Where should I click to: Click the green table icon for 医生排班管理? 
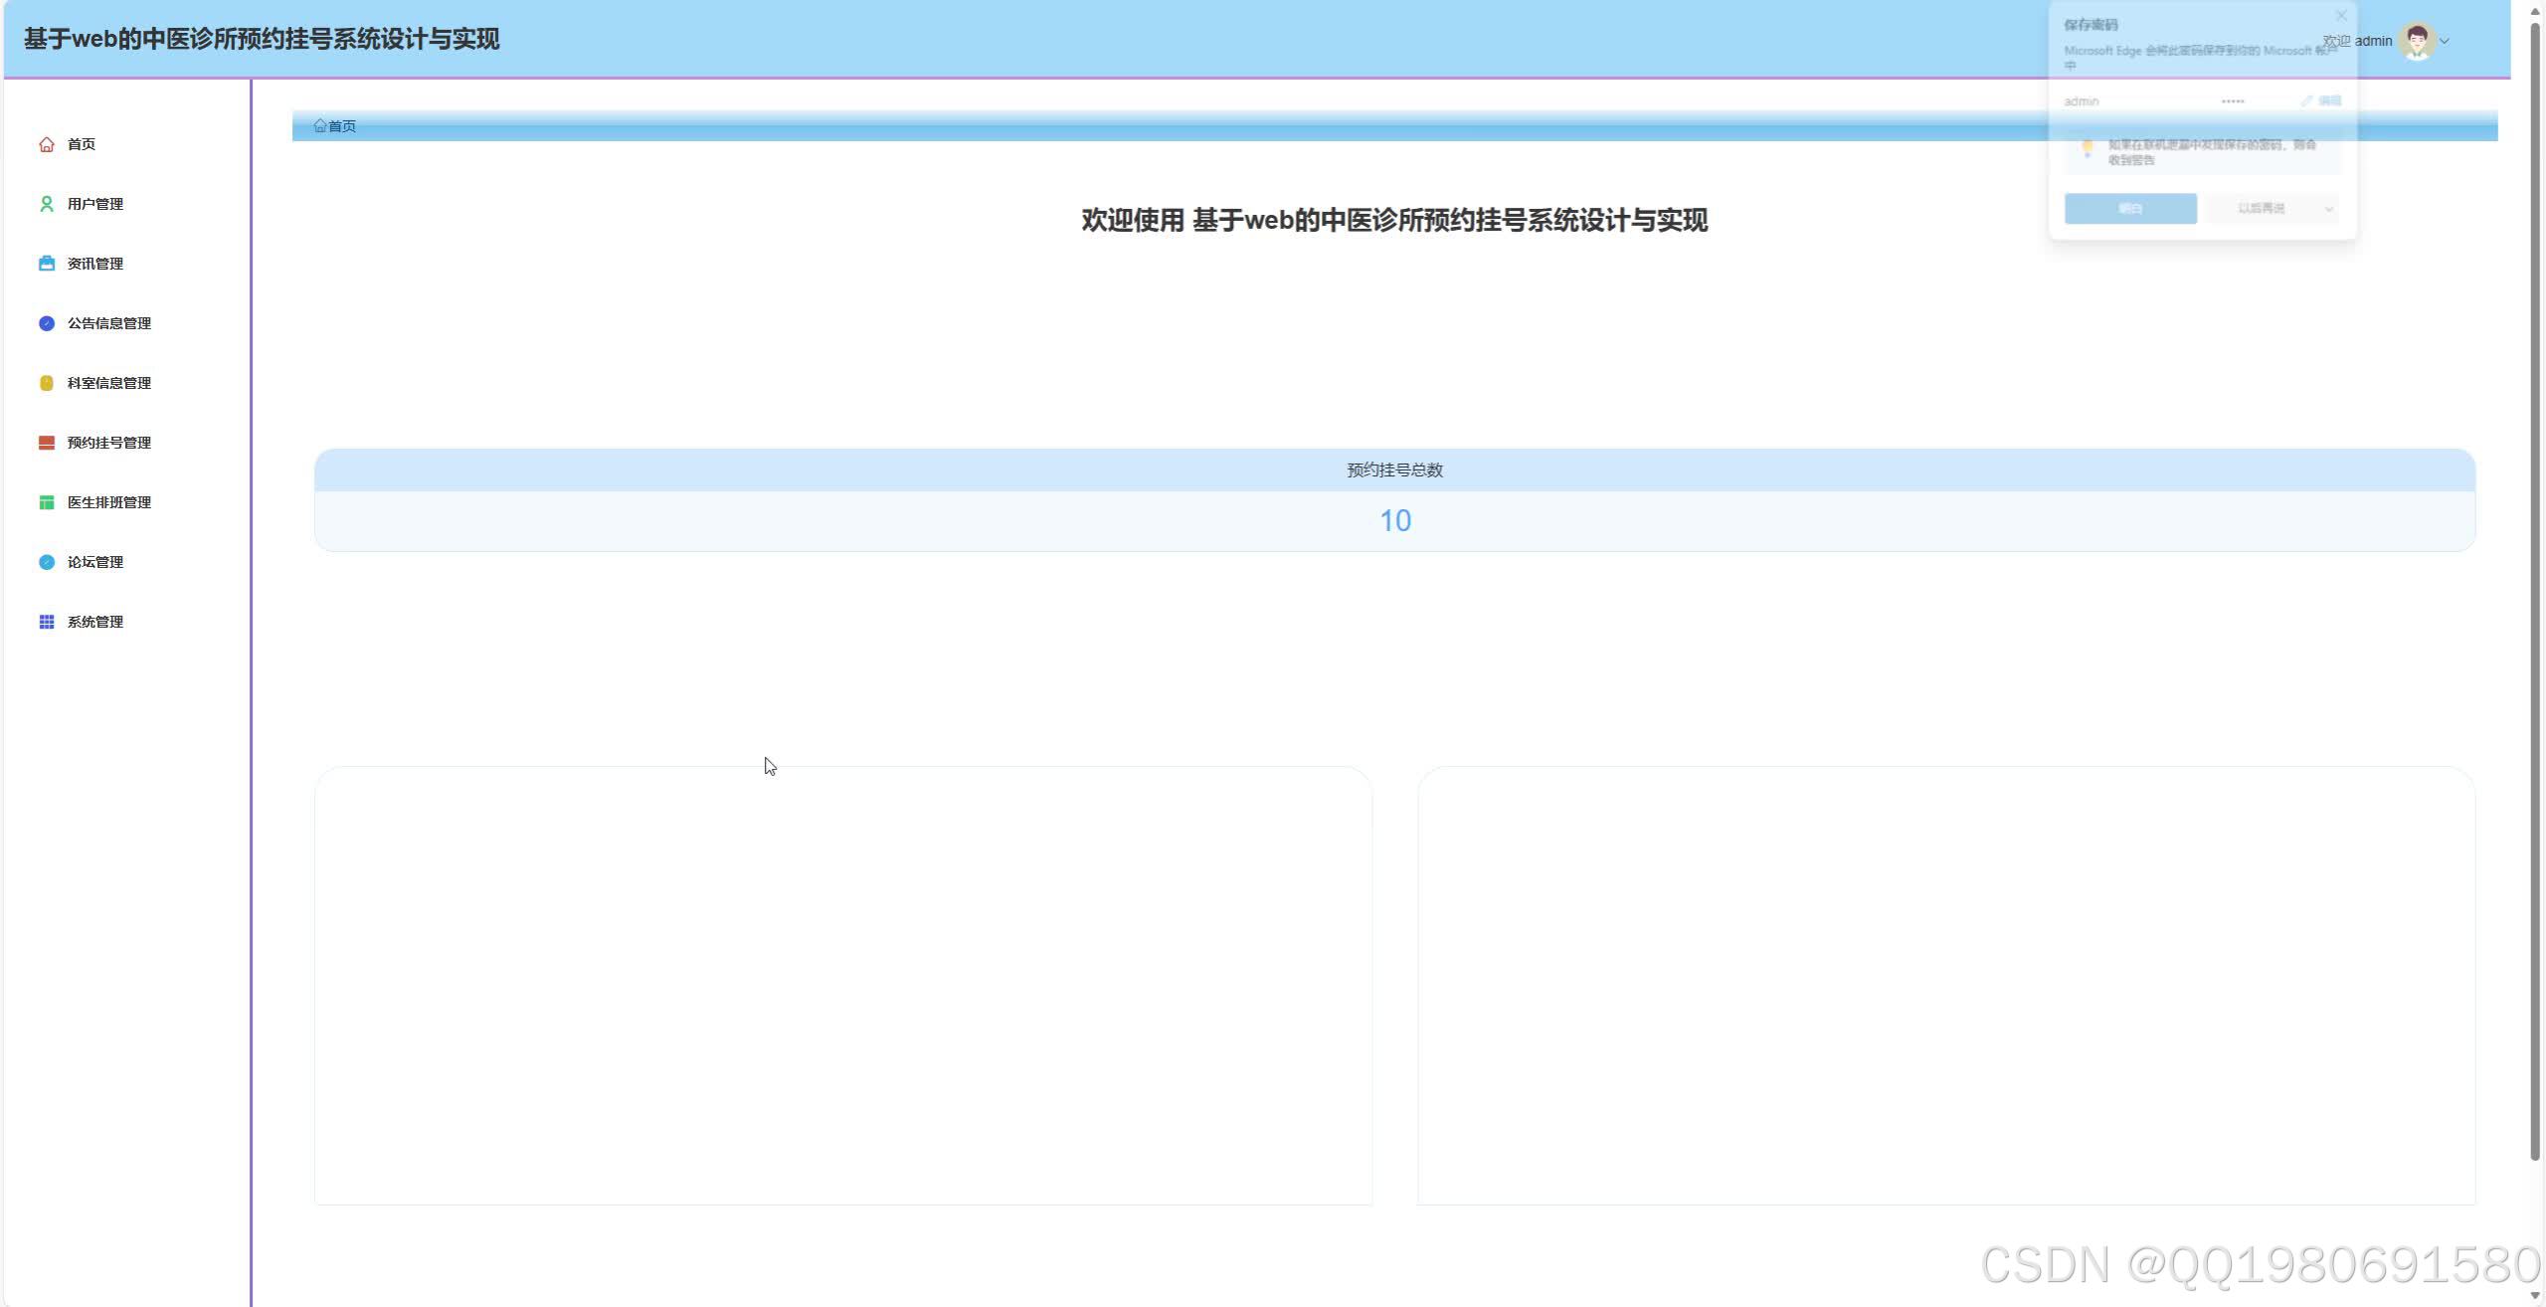(x=46, y=502)
